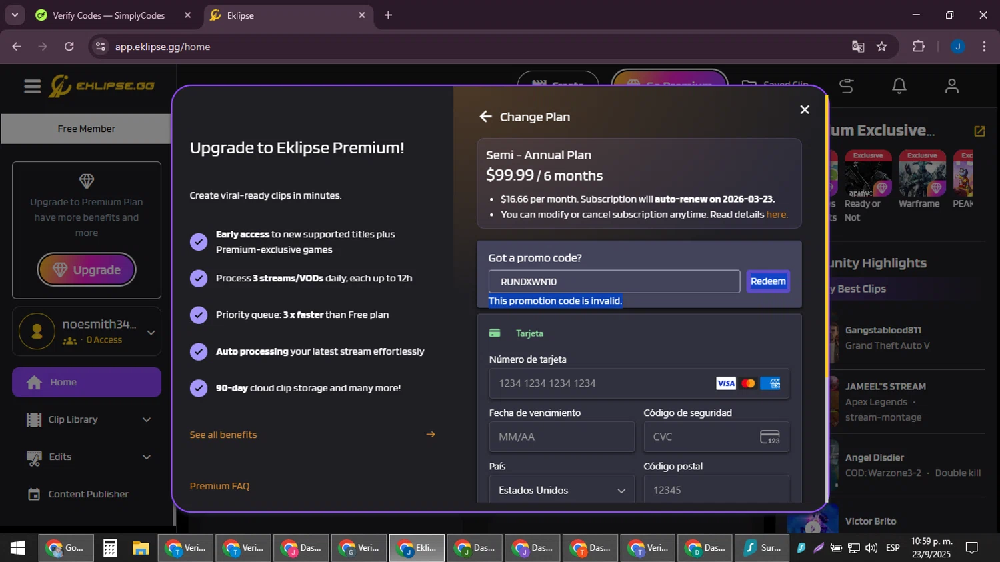1000x562 pixels.
Task: Click the card number input field
Action: pos(639,383)
